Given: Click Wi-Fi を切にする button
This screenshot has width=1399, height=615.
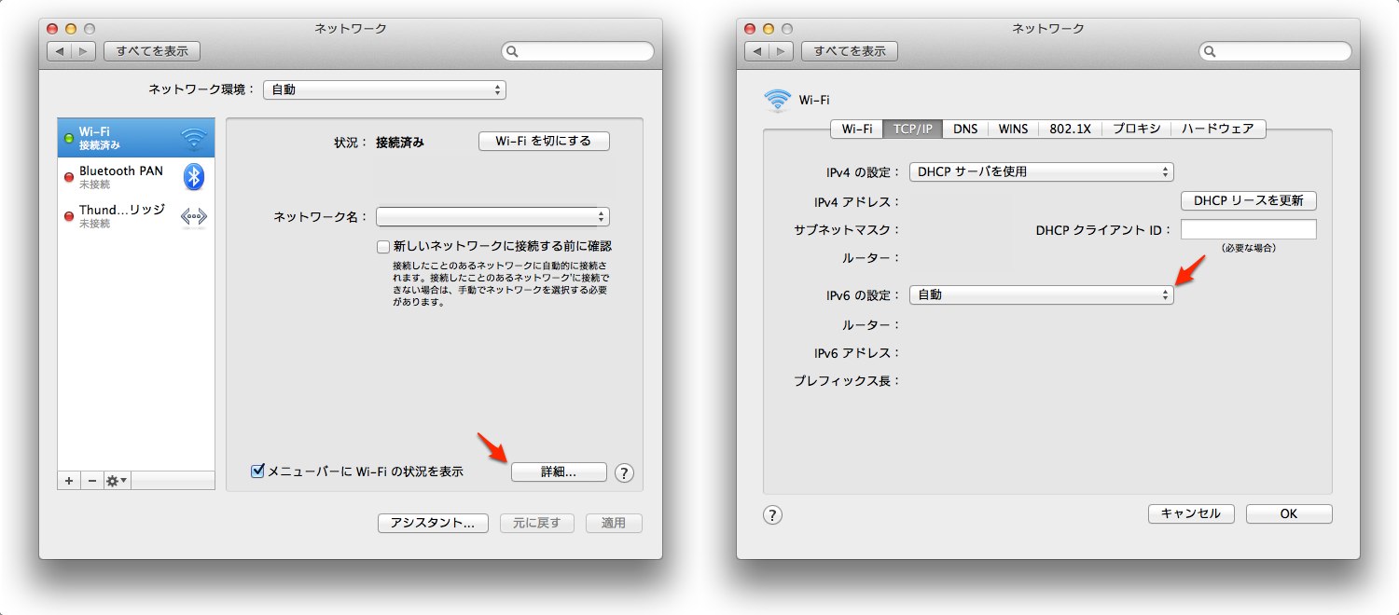Looking at the screenshot, I should pyautogui.click(x=544, y=142).
